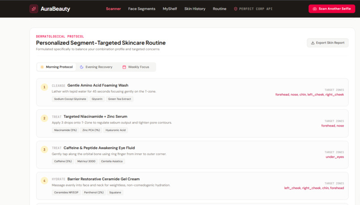
Task: Click Personalized Segment-Targeted Skincare Routine heading
Action: pyautogui.click(x=101, y=43)
